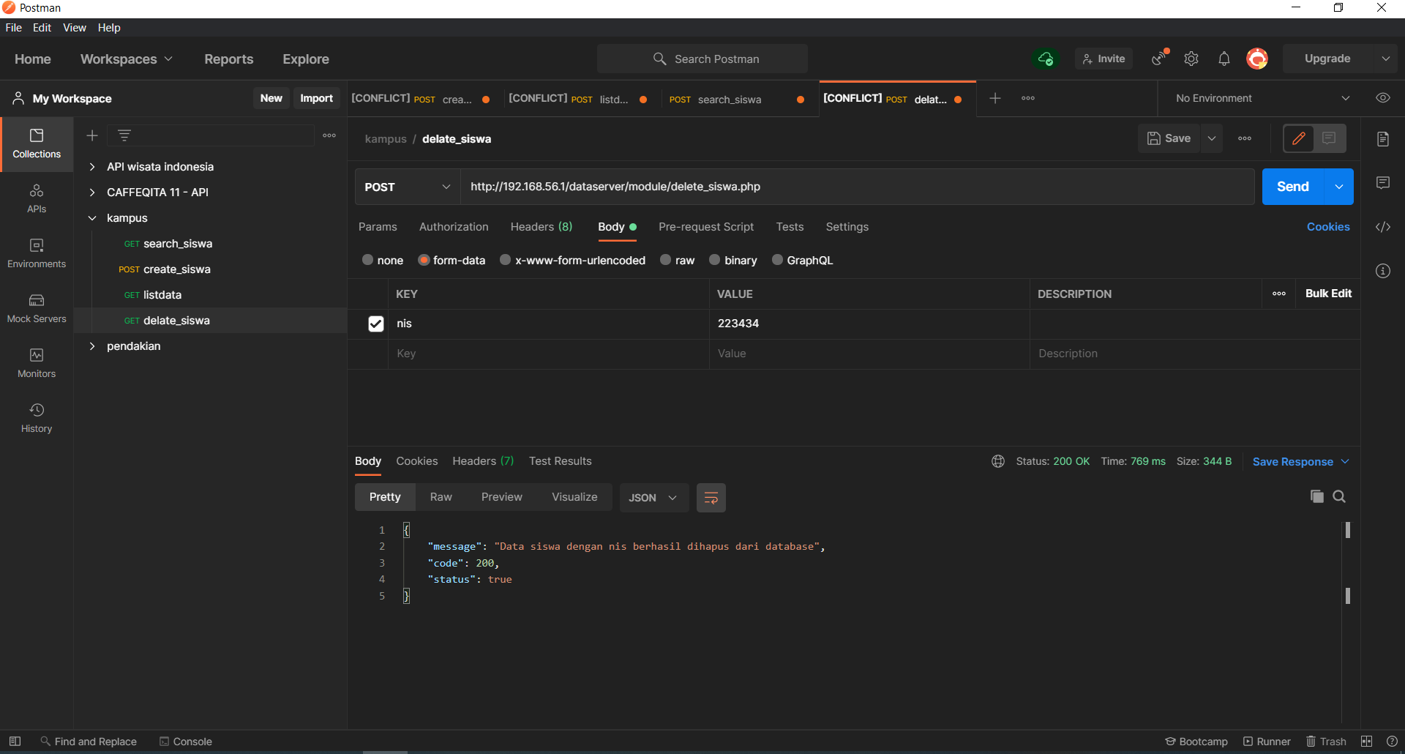Open the Collections sidebar panel
Viewport: 1405px width, 754px height.
(x=37, y=144)
